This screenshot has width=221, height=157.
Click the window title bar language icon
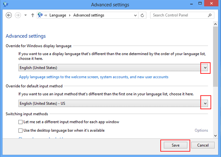click(6, 4)
